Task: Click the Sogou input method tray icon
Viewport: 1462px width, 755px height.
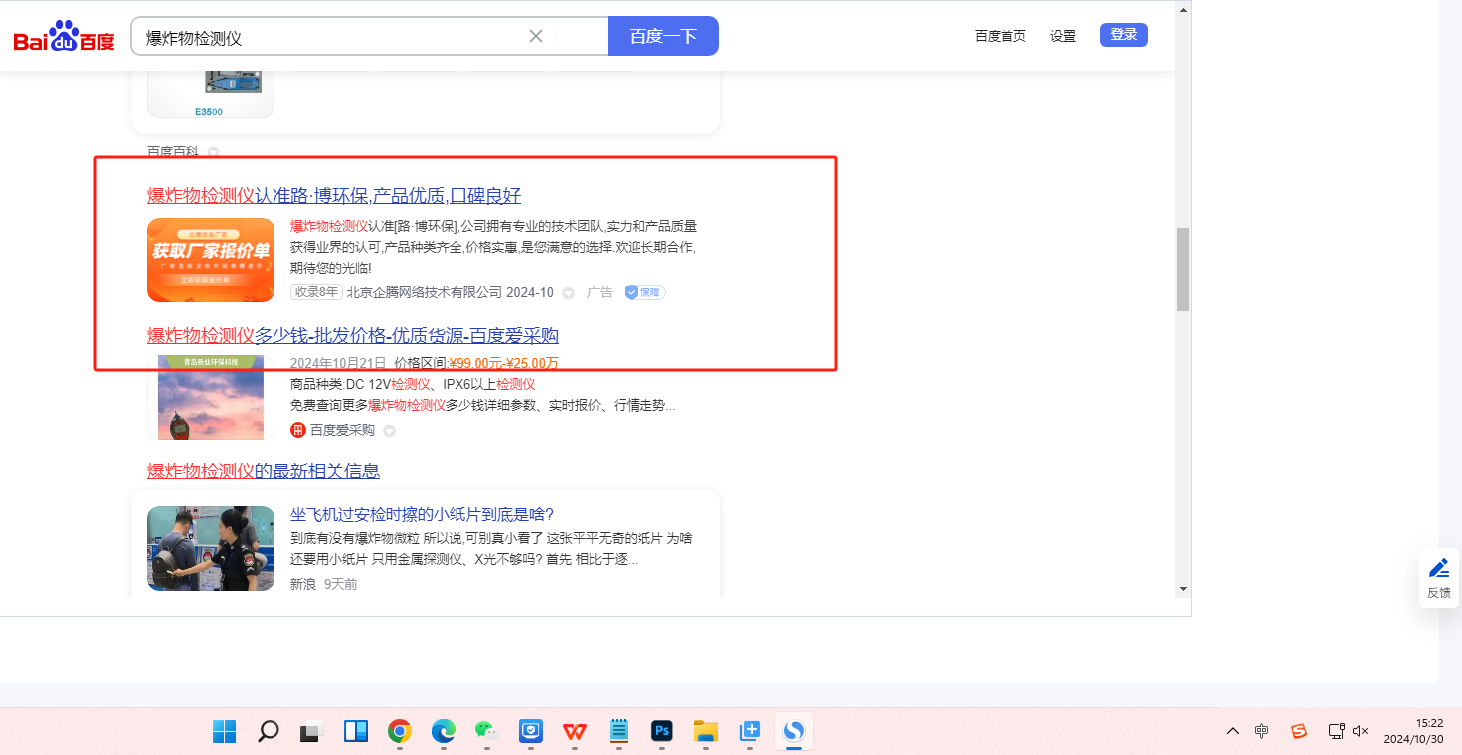Action: [1298, 731]
